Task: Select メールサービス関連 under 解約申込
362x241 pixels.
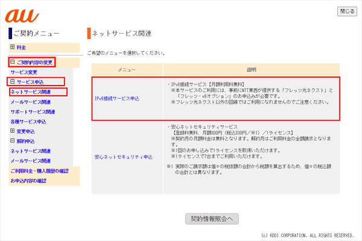Action: [30, 160]
